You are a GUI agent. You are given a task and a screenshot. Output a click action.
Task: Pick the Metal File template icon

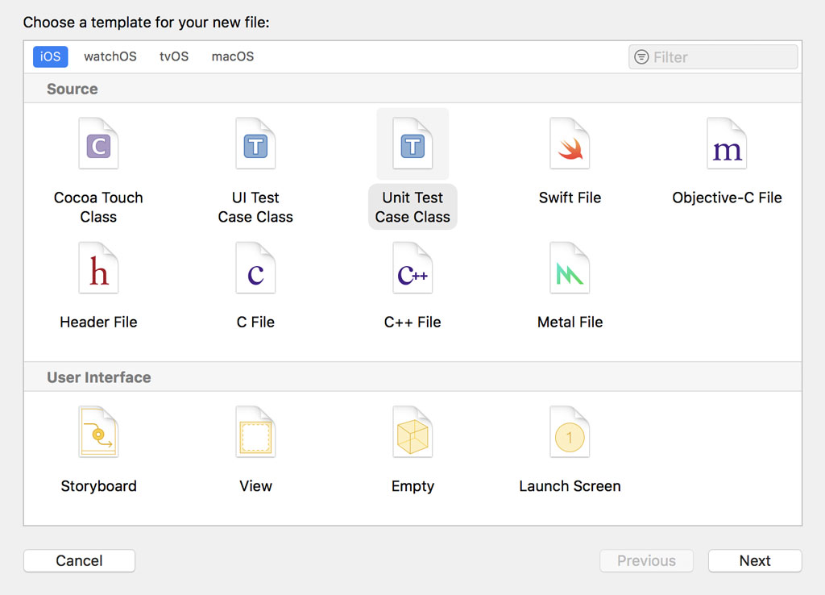pyautogui.click(x=570, y=269)
